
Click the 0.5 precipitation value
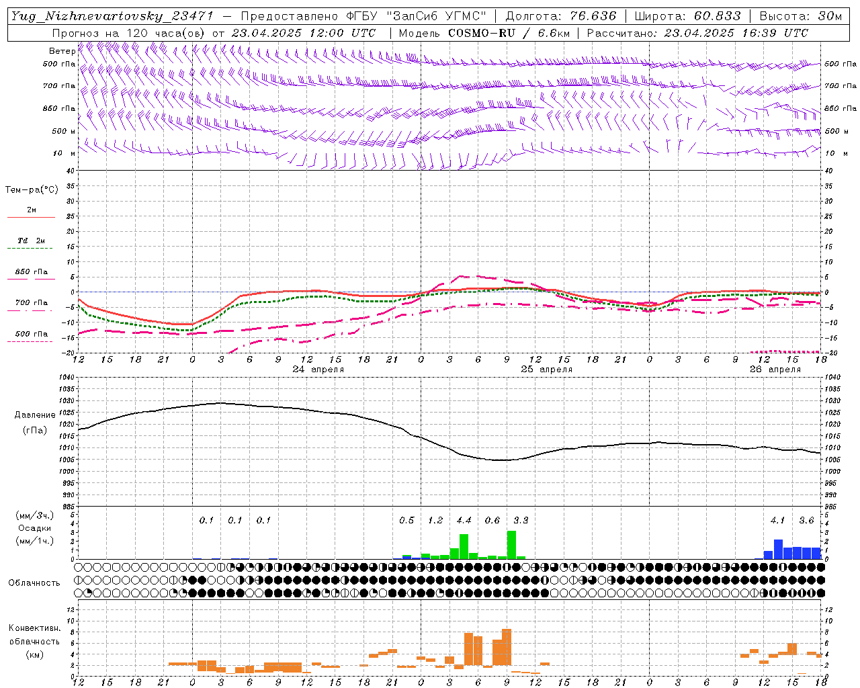(x=406, y=521)
